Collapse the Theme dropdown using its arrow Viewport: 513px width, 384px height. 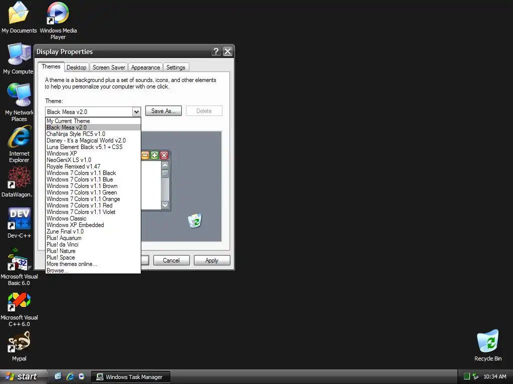136,112
